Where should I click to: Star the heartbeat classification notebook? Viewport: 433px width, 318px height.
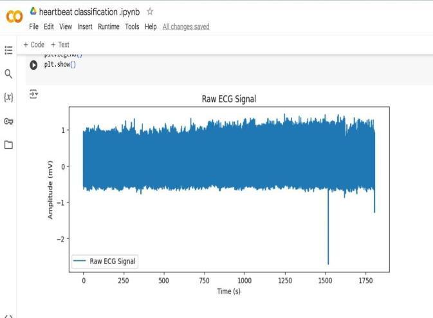click(x=150, y=12)
